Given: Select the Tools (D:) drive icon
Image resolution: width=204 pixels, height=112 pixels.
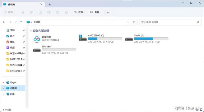Looking at the screenshot, I should click(129, 39).
